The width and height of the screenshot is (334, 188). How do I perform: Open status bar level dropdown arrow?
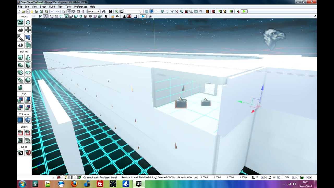point(53,178)
